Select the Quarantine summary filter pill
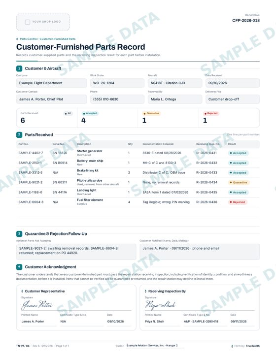Image resolution: width=276 pixels, height=357 pixels. (x=151, y=113)
